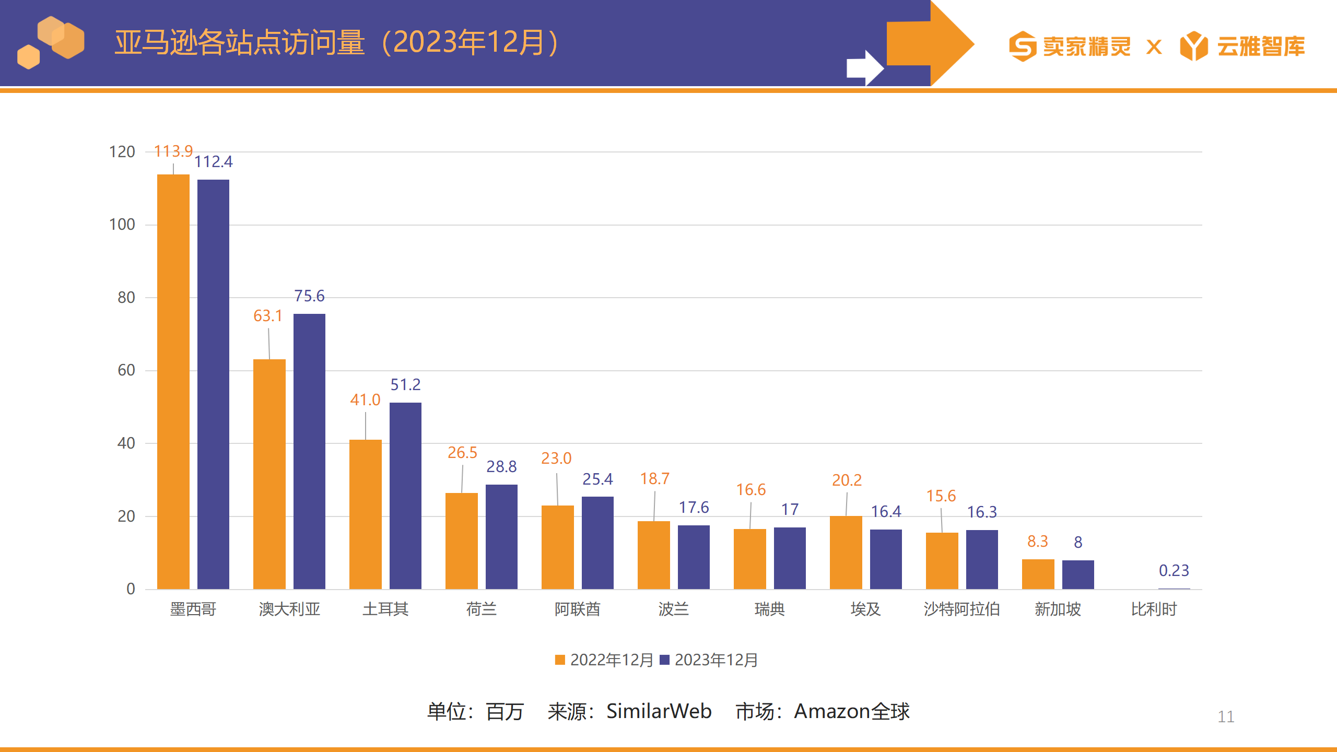Select the purple 2023年12月 legend swatch
Image resolution: width=1337 pixels, height=752 pixels.
664,660
